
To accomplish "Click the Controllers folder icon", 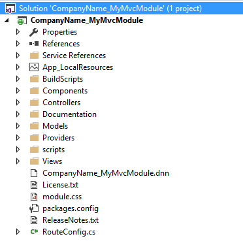I will pos(34,103).
